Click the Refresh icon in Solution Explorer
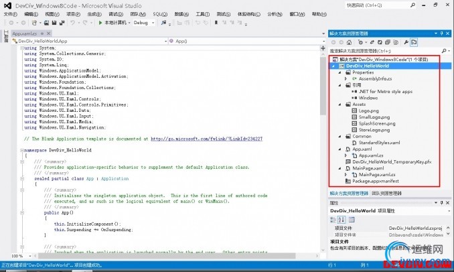 click(x=380, y=42)
